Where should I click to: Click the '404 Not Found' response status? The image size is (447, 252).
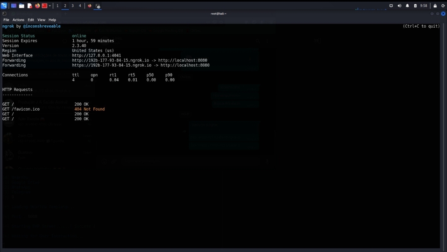[x=89, y=109]
